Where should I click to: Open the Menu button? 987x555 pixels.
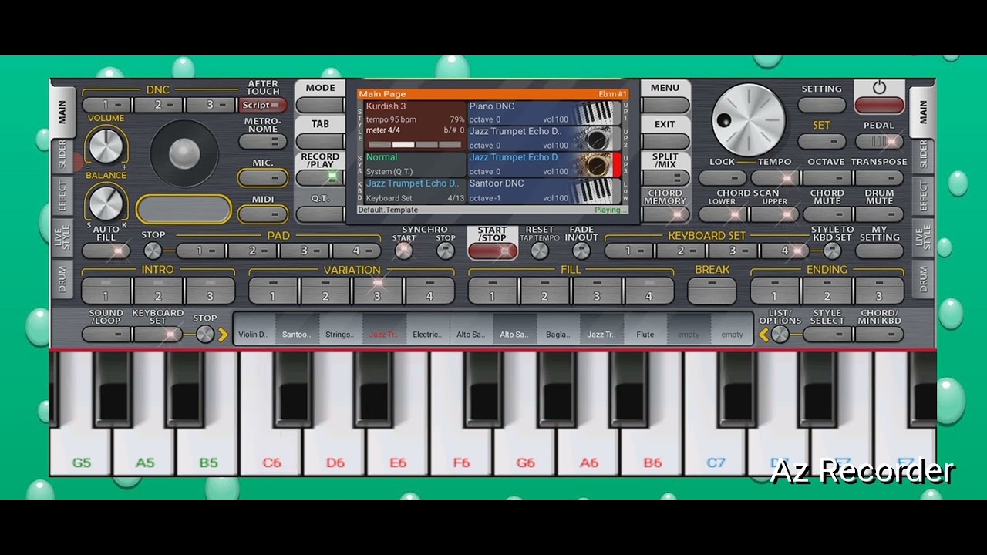click(x=665, y=105)
